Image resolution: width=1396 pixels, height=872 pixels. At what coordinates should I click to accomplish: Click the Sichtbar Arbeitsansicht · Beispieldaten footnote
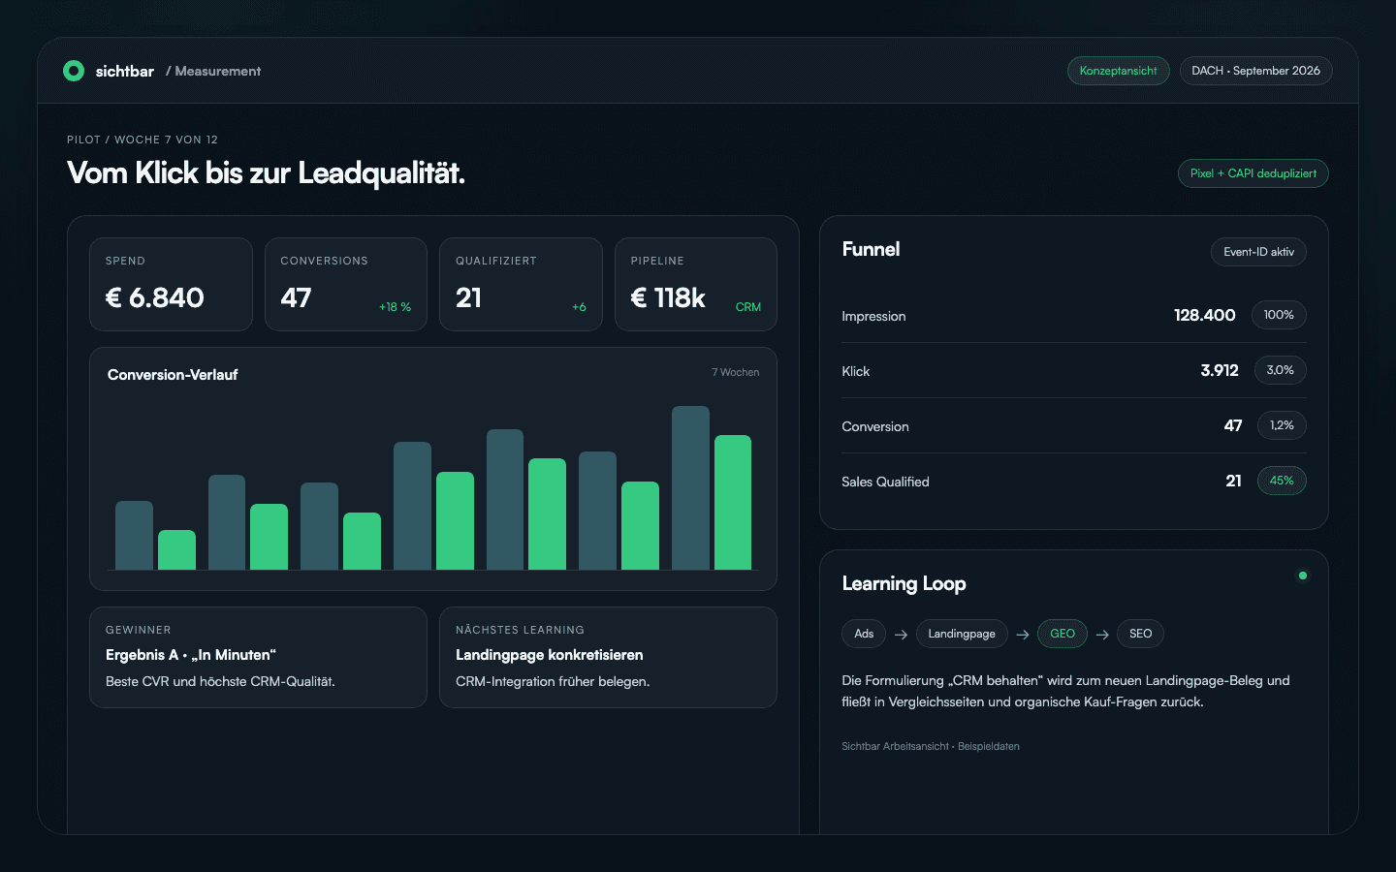[931, 746]
